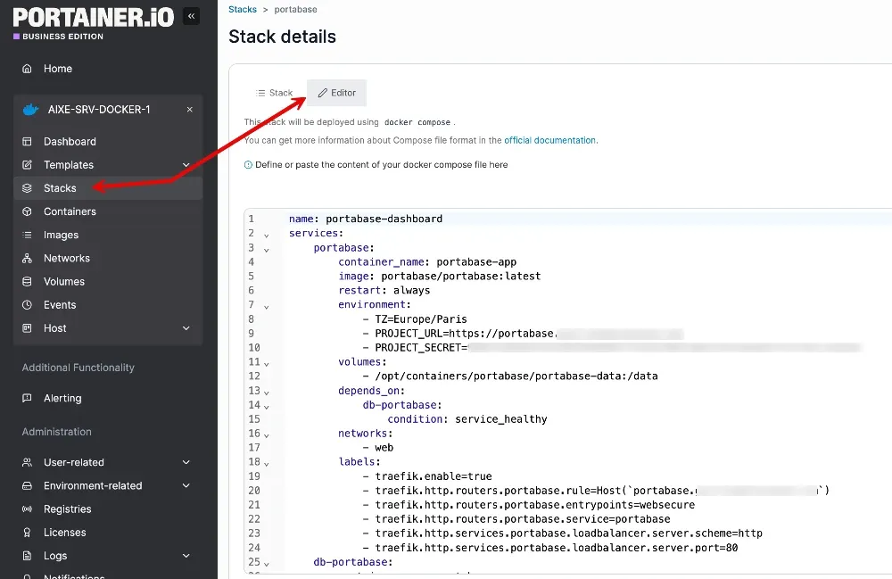The height and width of the screenshot is (579, 892).
Task: Click the Images list icon
Action: [x=27, y=235]
